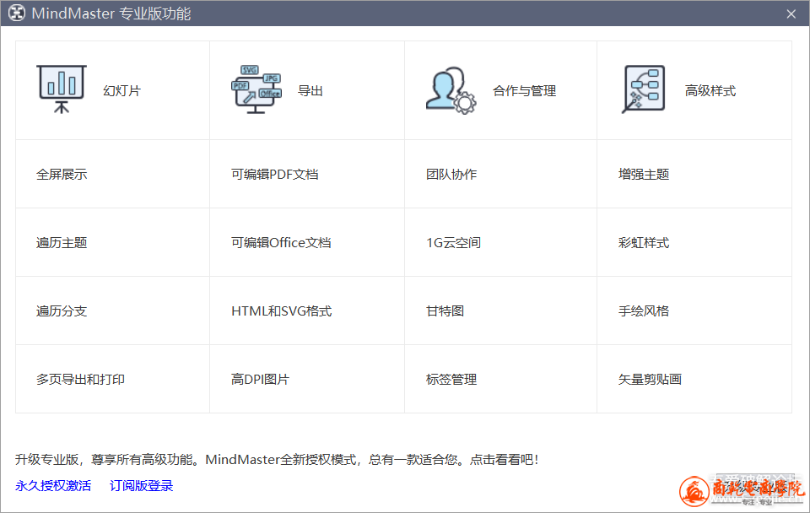This screenshot has height=513, width=810.
Task: Click the upgrade message starting 升级专业版
Action: [x=277, y=459]
